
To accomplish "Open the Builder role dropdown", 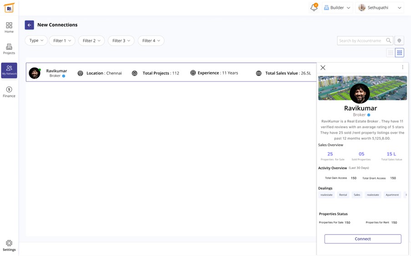I will coord(337,8).
